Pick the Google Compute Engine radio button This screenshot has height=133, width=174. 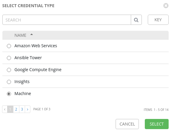pos(9,70)
